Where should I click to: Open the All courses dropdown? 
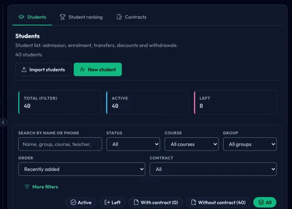coord(192,144)
